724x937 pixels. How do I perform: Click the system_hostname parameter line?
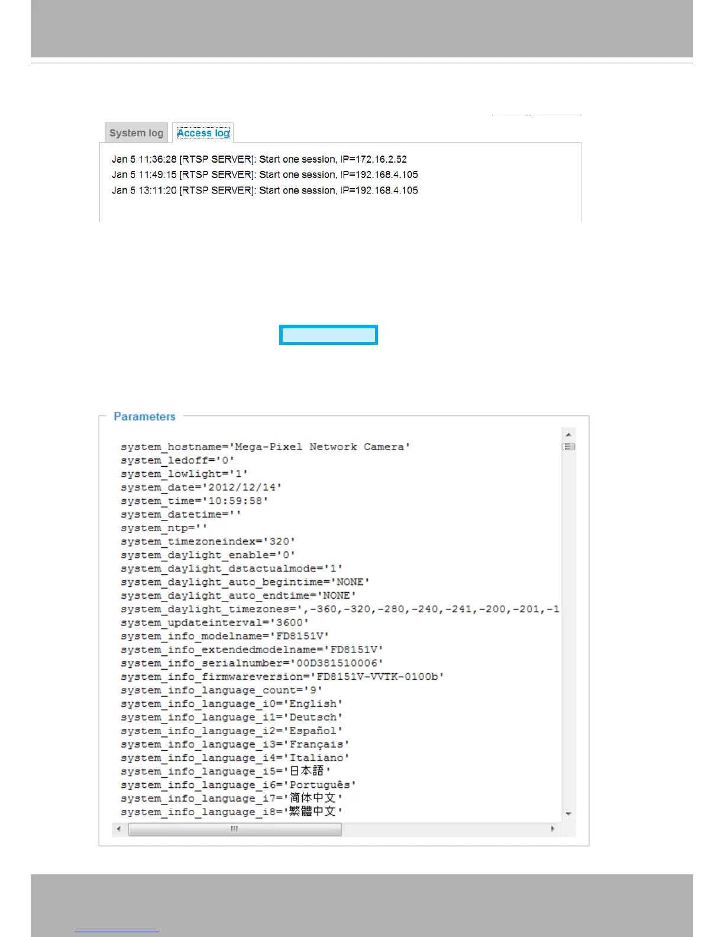click(266, 447)
